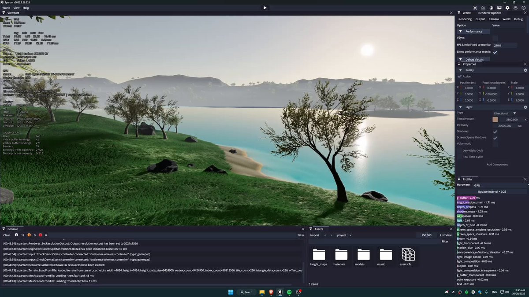
Task: Collapse the Properties panel header arrow
Action: point(459,64)
